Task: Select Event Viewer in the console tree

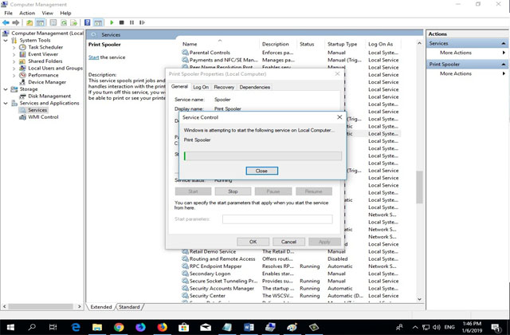Action: [x=43, y=54]
